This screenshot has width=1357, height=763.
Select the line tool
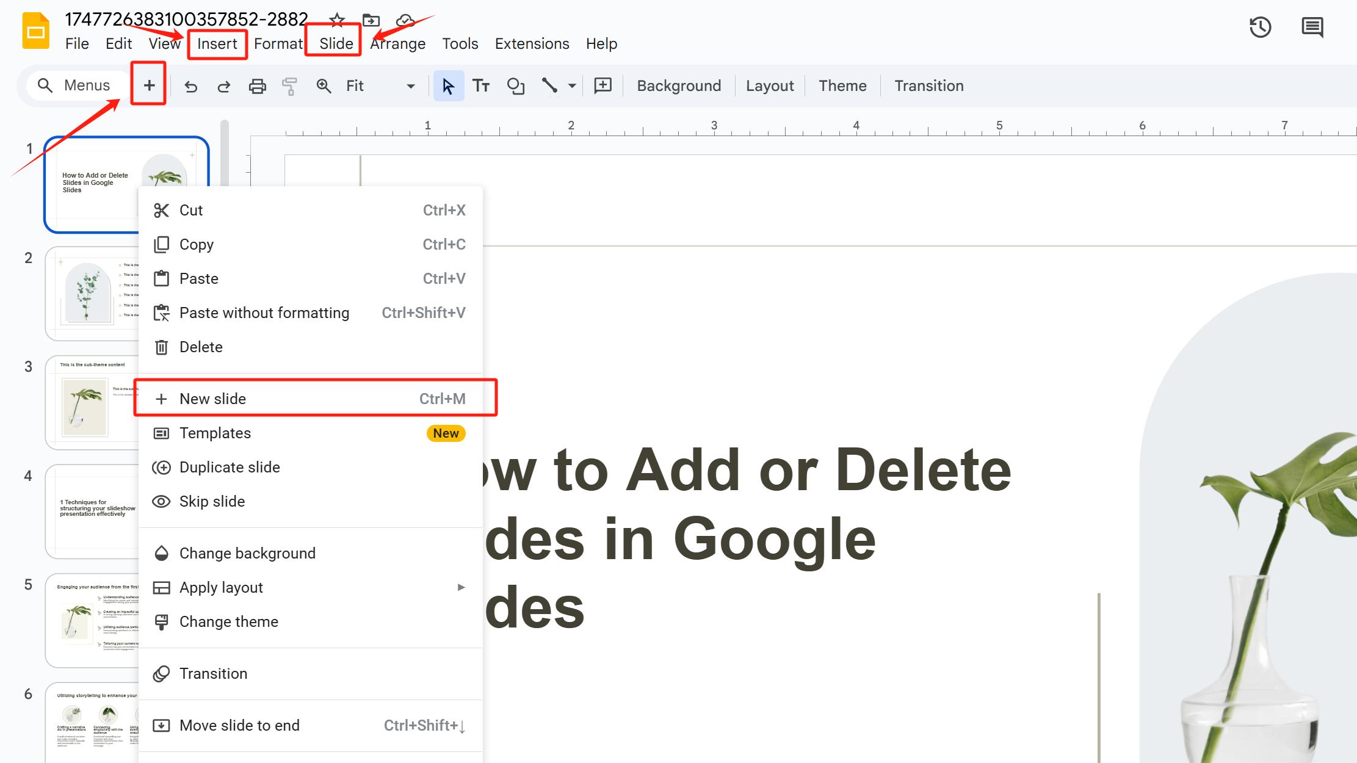coord(549,86)
